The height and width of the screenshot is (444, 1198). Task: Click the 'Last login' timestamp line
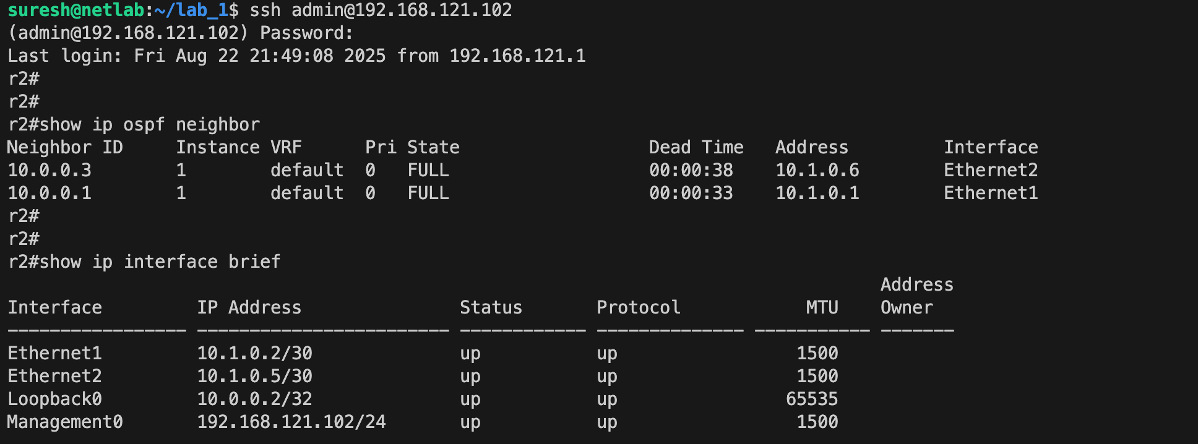297,56
